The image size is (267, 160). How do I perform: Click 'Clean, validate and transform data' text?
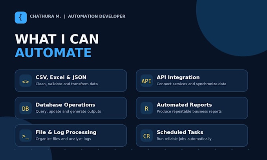pyautogui.click(x=67, y=84)
